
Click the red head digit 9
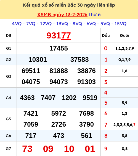point(106,149)
